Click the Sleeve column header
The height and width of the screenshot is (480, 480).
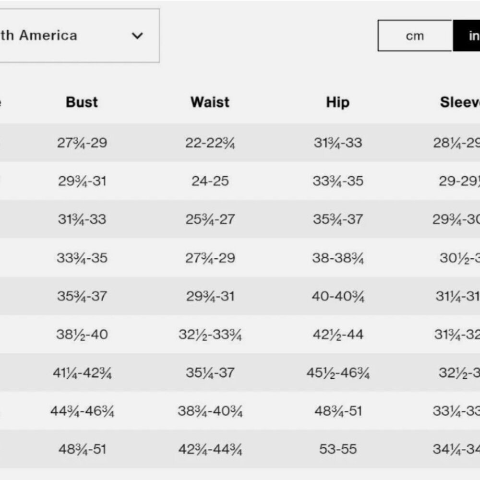point(460,102)
